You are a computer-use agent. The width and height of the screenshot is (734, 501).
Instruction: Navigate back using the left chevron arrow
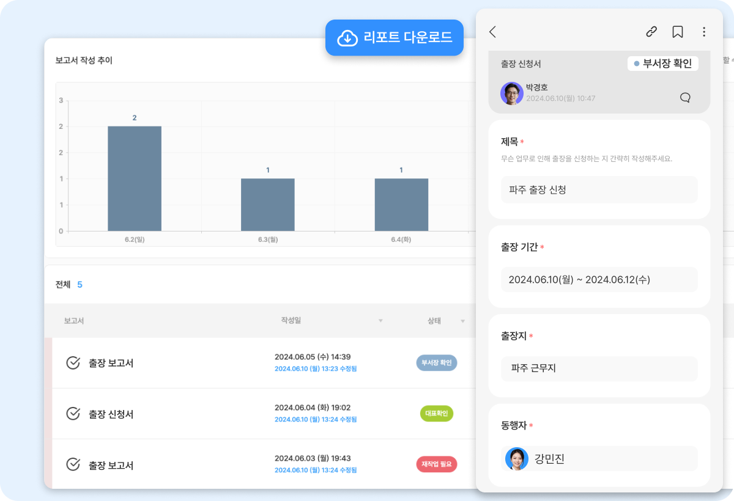coord(493,32)
